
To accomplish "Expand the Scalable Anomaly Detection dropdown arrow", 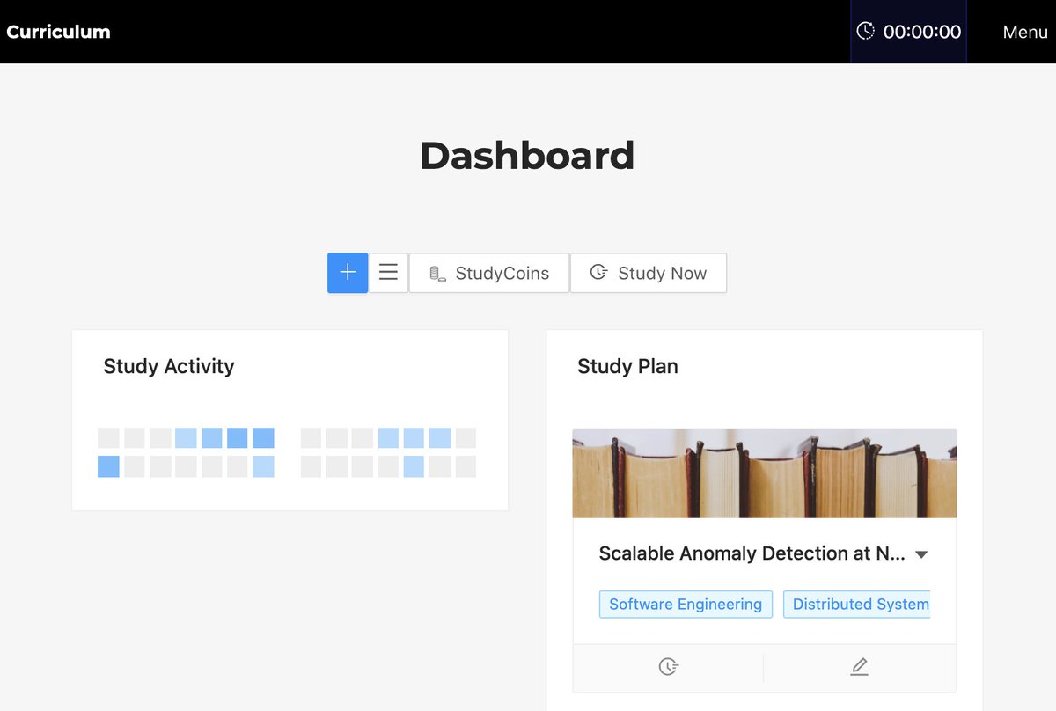I will click(x=921, y=554).
